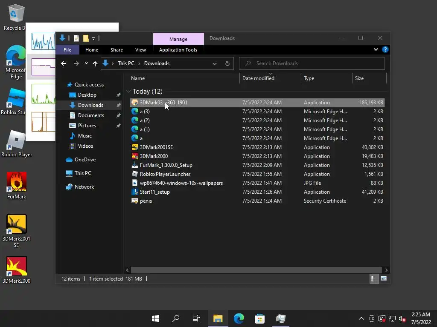Switch to the Share ribbon tab
The width and height of the screenshot is (437, 327).
click(117, 50)
